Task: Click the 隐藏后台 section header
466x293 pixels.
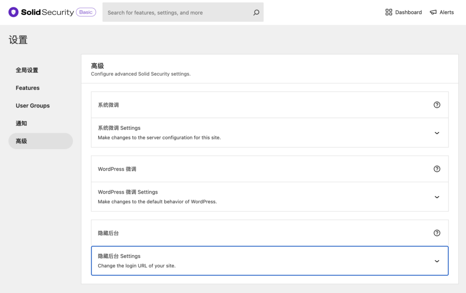Action: (x=108, y=232)
